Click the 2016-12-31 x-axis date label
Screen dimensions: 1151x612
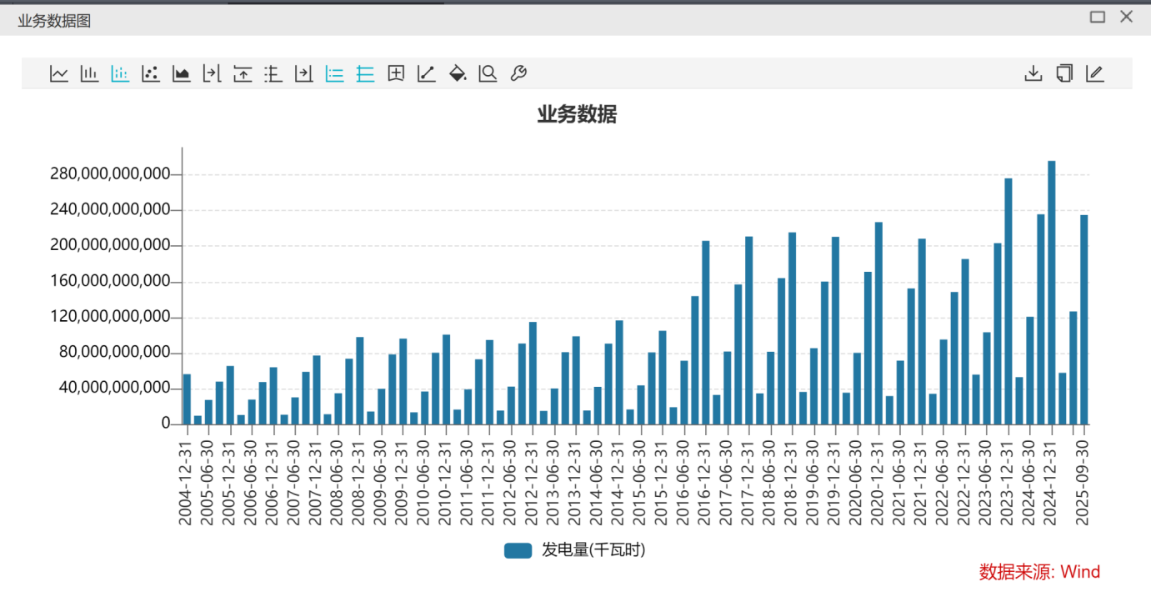(x=705, y=484)
